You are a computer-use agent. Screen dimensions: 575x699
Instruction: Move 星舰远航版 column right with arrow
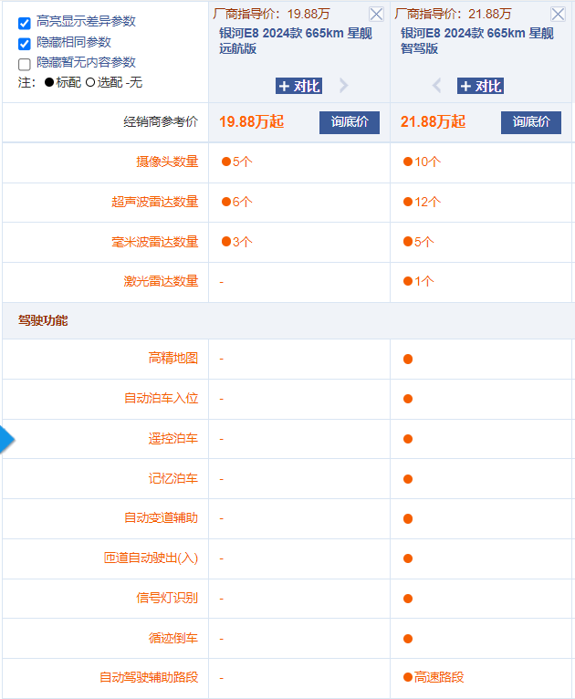tap(343, 85)
